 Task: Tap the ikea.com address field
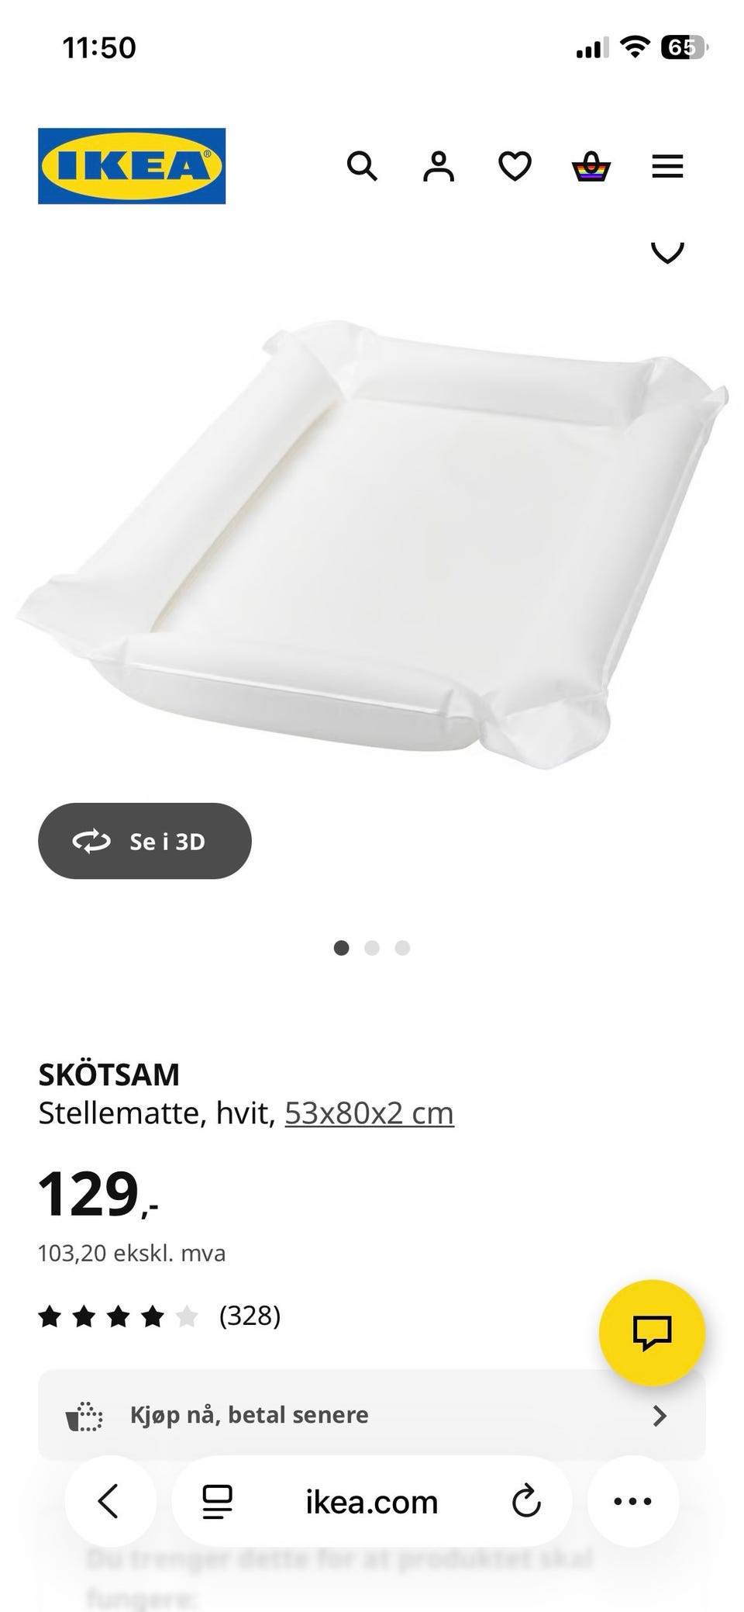pyautogui.click(x=372, y=1502)
